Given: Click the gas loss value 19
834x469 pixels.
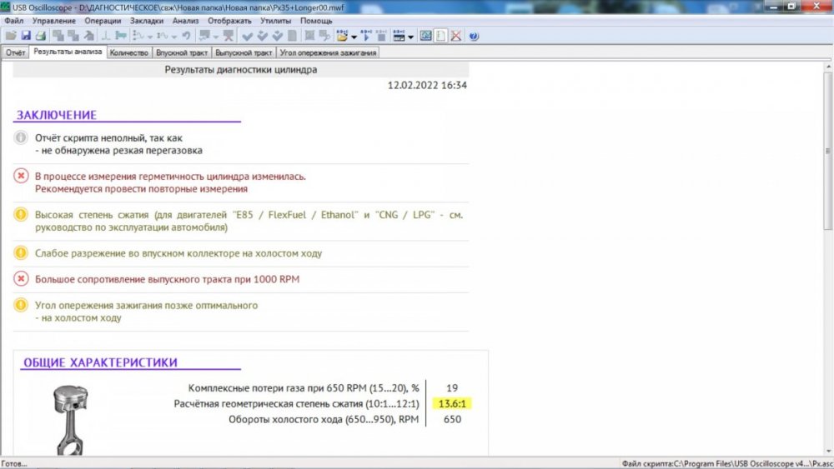Looking at the screenshot, I should tap(451, 388).
